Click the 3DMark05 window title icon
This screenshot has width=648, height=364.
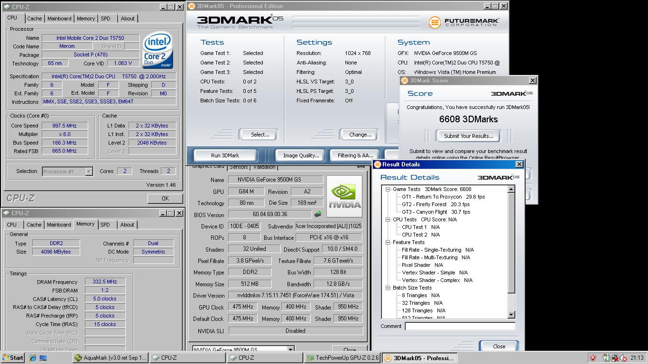[191, 6]
